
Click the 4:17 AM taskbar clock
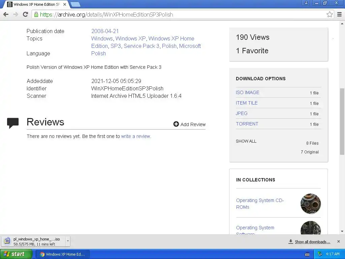point(333,254)
